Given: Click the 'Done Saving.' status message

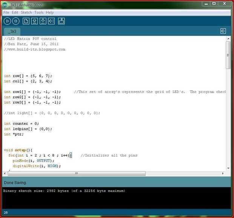Looking at the screenshot, I should (15, 183).
